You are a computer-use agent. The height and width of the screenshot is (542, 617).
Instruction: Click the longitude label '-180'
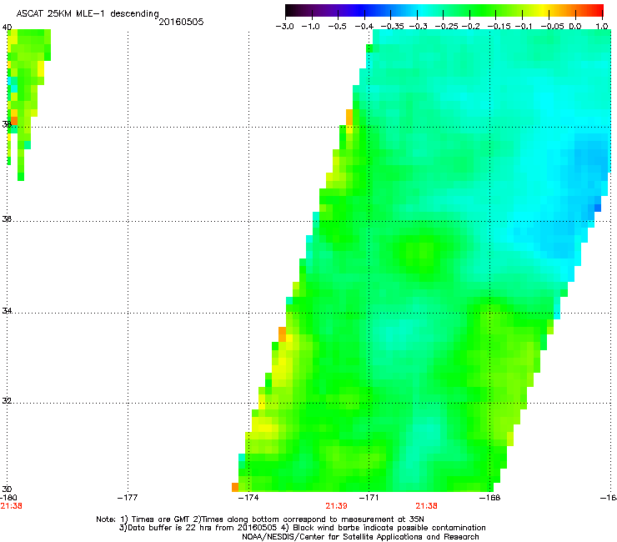[8, 498]
